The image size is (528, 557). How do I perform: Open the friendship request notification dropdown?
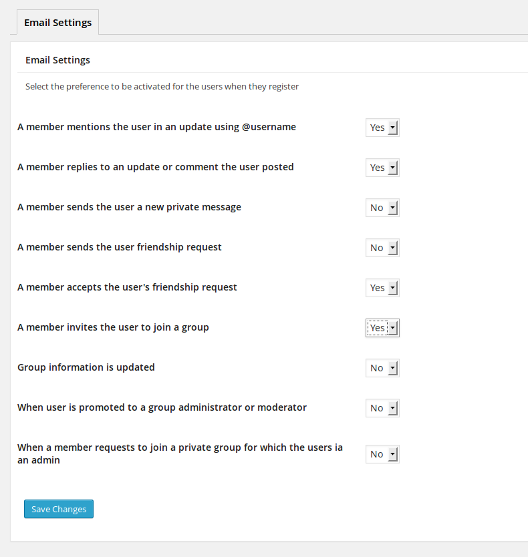pyautogui.click(x=382, y=247)
